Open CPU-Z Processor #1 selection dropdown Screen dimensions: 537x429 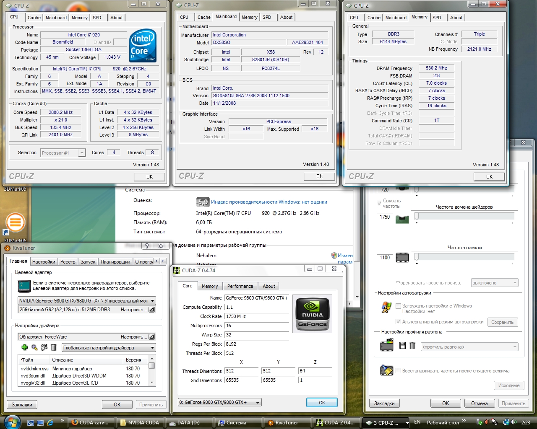(x=63, y=153)
